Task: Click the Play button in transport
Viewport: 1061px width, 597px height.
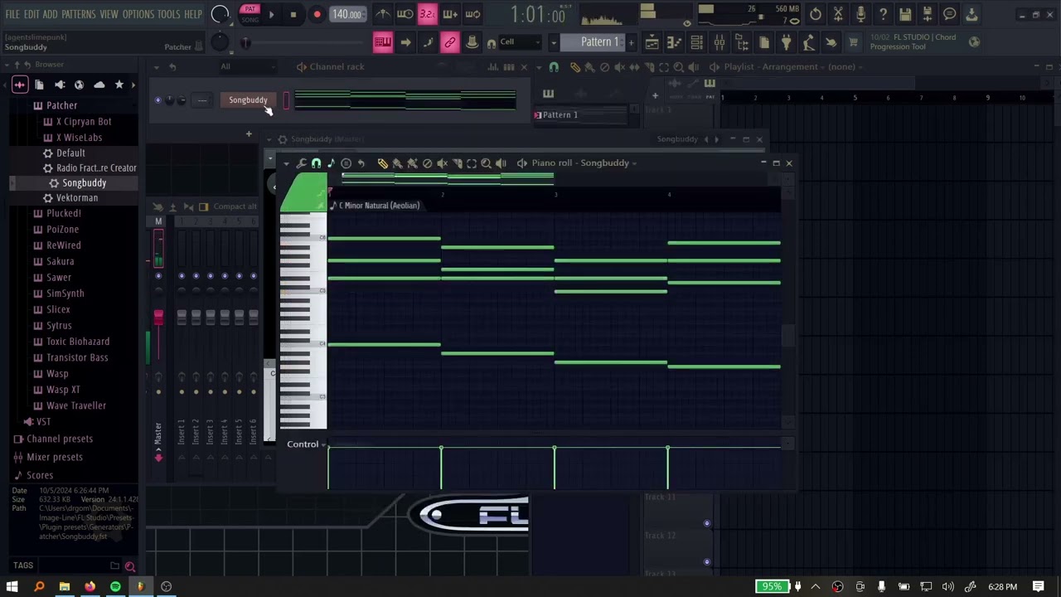Action: click(271, 14)
